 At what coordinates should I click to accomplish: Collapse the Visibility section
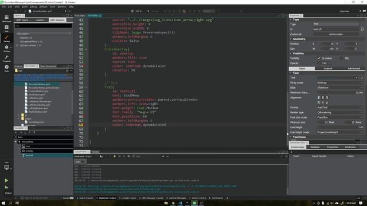point(291,53)
